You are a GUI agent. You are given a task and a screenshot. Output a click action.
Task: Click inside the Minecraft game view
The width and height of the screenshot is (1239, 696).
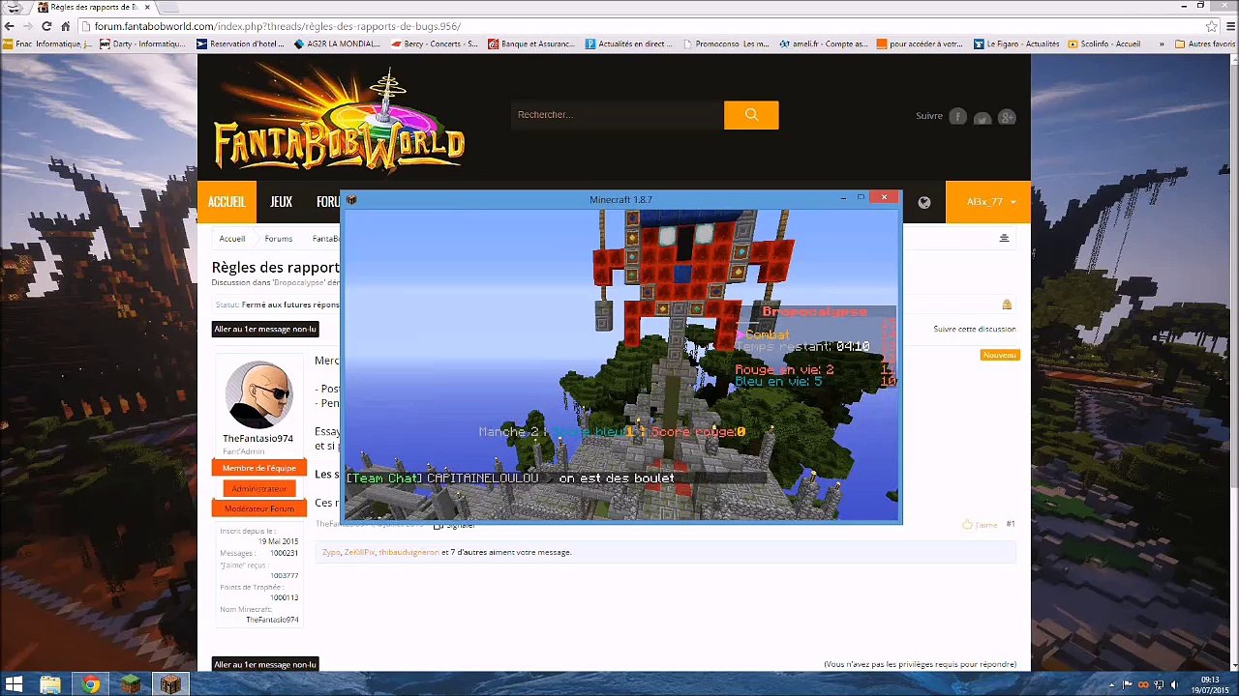[x=620, y=364]
